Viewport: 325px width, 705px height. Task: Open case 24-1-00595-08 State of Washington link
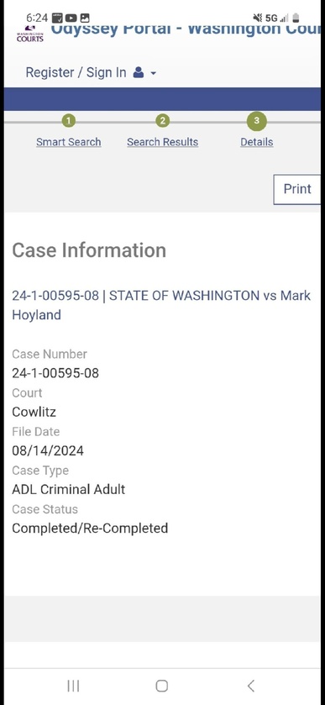[x=161, y=305]
